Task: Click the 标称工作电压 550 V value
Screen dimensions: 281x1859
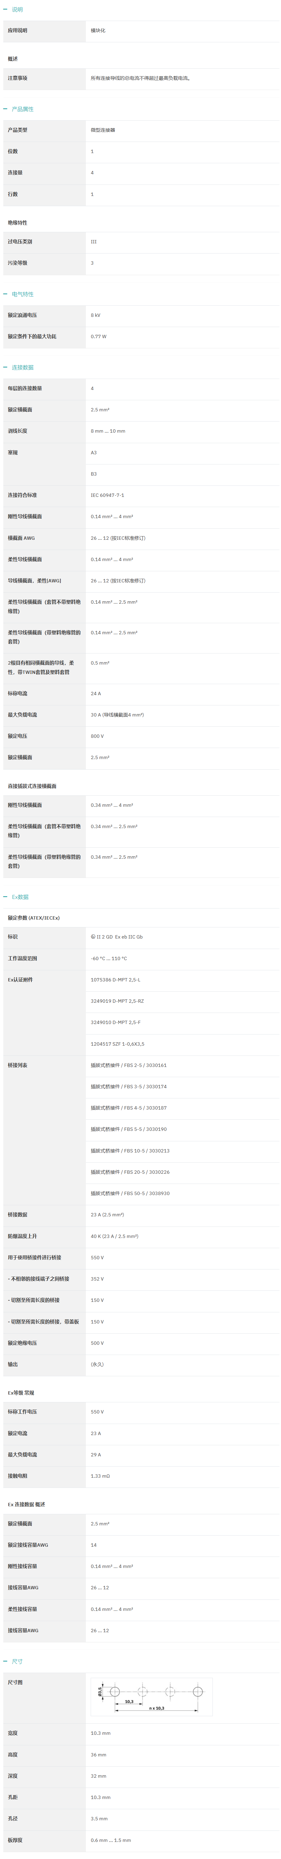Action: point(97,1412)
